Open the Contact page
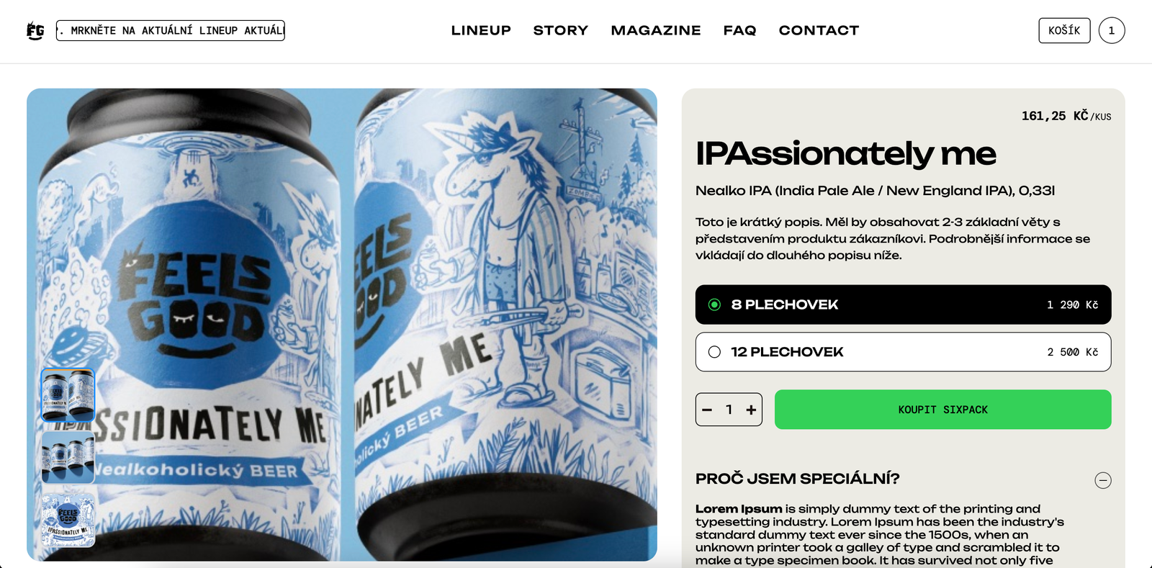Image resolution: width=1152 pixels, height=568 pixels. [x=819, y=30]
